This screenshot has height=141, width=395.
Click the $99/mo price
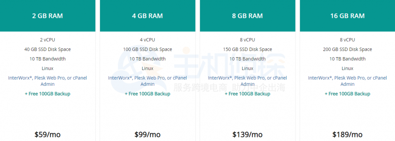(x=148, y=134)
